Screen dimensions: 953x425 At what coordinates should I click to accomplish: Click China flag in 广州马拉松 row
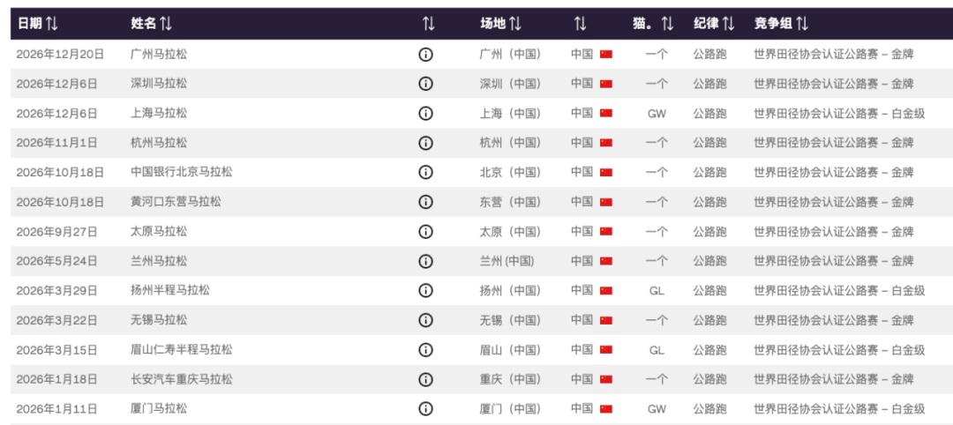(x=606, y=55)
